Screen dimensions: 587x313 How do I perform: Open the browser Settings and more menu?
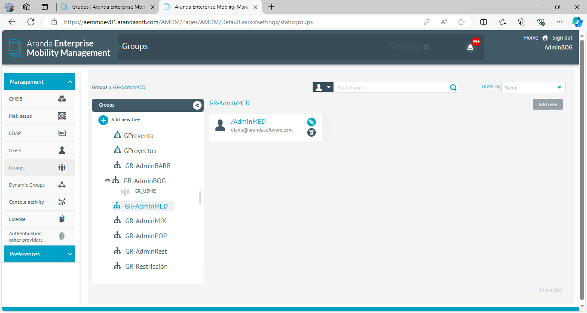(x=559, y=22)
